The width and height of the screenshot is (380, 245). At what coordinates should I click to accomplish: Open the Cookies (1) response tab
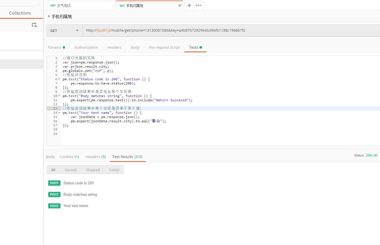click(69, 157)
